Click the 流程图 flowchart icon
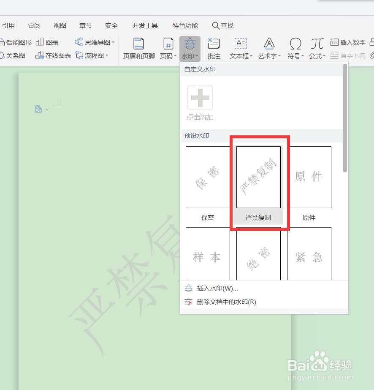374x390 pixels. tap(79, 55)
